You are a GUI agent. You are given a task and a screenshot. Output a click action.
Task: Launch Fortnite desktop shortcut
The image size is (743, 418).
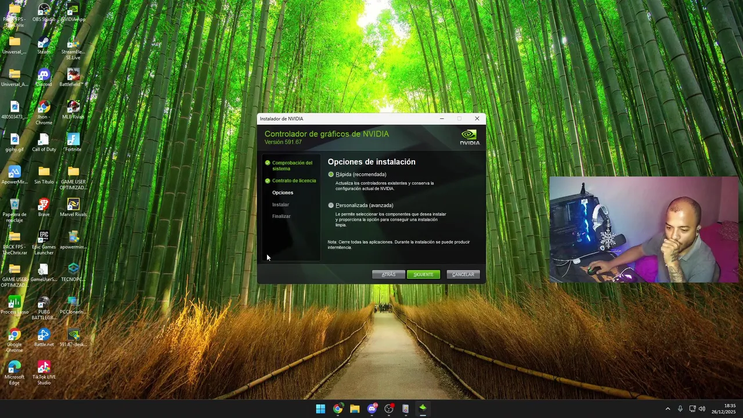pyautogui.click(x=73, y=143)
